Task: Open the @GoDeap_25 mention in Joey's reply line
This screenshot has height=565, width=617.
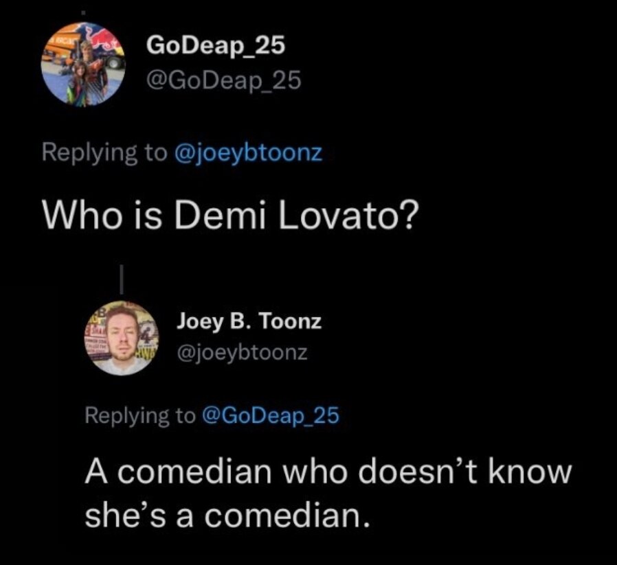Action: pos(271,415)
